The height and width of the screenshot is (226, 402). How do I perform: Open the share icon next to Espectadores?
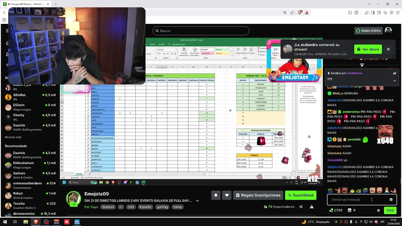pyautogui.click(x=301, y=207)
